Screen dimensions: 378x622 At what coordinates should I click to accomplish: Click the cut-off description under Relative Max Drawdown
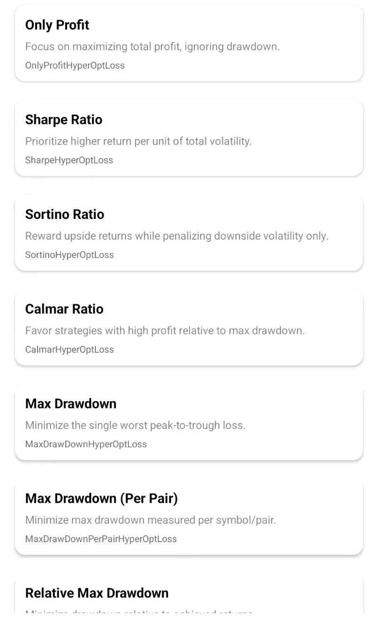(x=139, y=612)
